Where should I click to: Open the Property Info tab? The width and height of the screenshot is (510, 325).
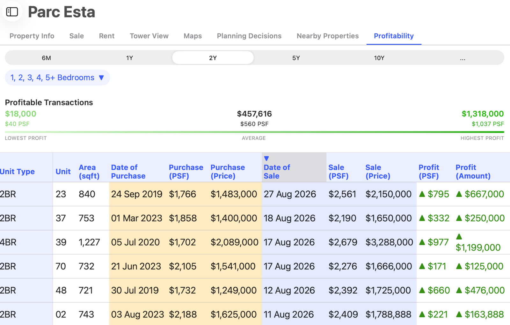pos(32,36)
